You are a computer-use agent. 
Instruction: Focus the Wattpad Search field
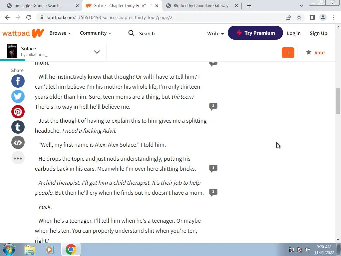(142, 33)
